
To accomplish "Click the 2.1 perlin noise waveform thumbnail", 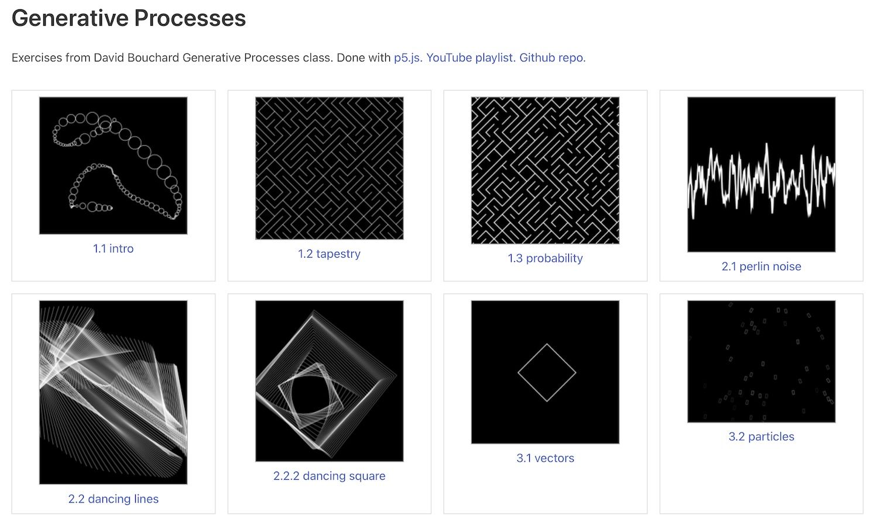I will pyautogui.click(x=761, y=175).
